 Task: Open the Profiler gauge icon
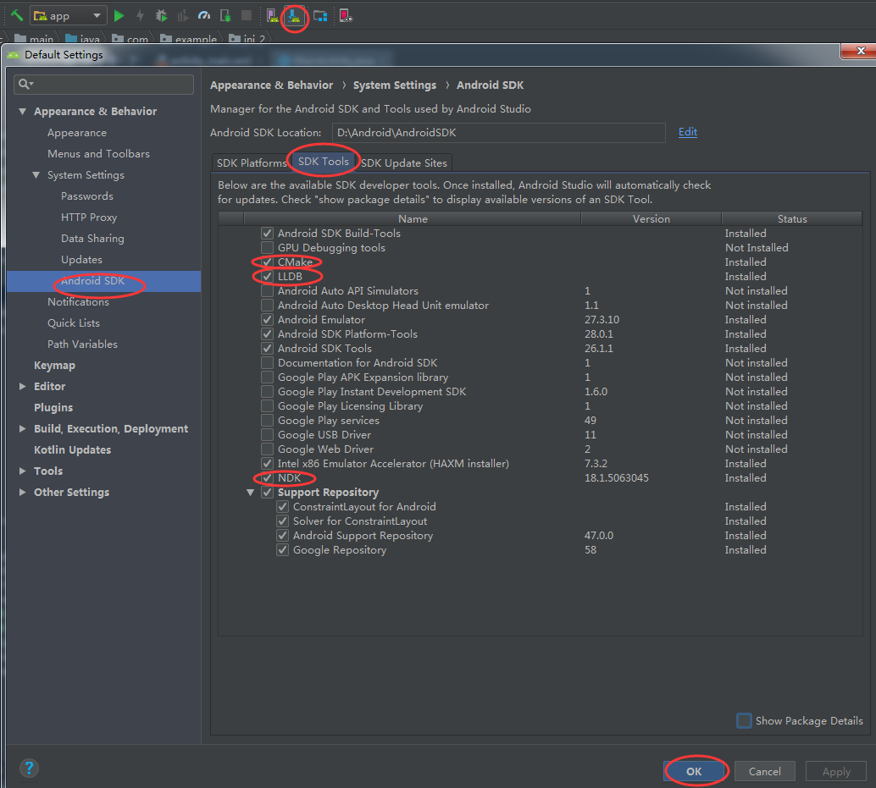pyautogui.click(x=204, y=15)
